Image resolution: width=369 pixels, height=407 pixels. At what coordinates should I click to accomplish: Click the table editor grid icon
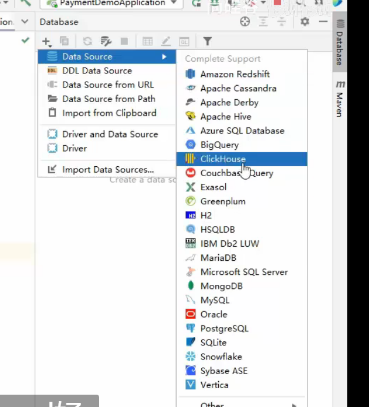(147, 42)
